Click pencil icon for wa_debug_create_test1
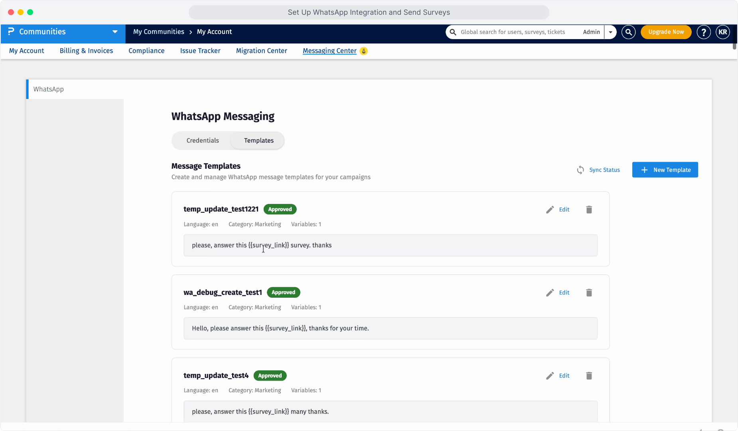The width and height of the screenshot is (738, 431). tap(550, 293)
